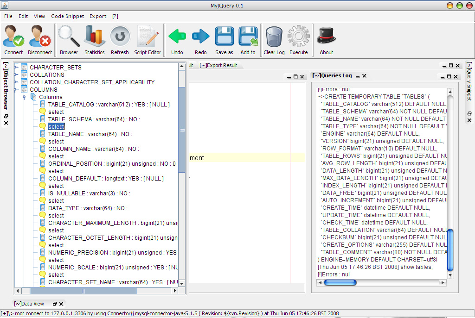Click the Connect toolbar icon
The height and width of the screenshot is (318, 475).
tap(13, 37)
